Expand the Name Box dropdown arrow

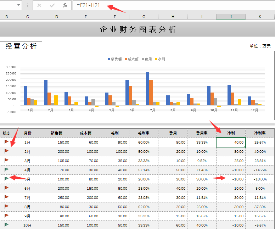click(18, 5)
